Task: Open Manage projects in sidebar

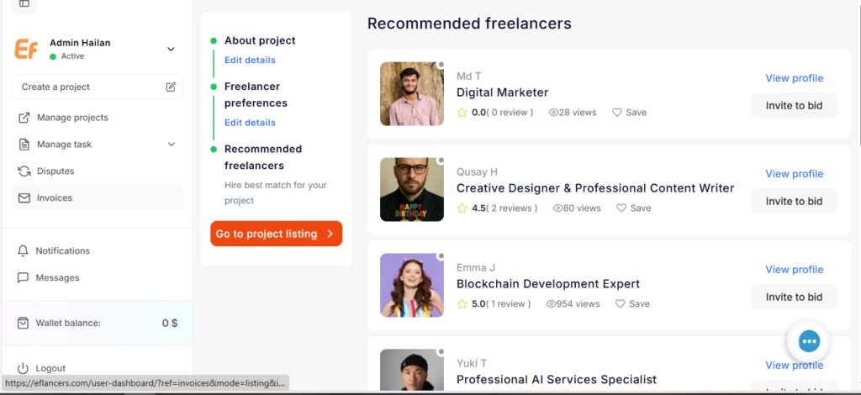Action: (71, 118)
